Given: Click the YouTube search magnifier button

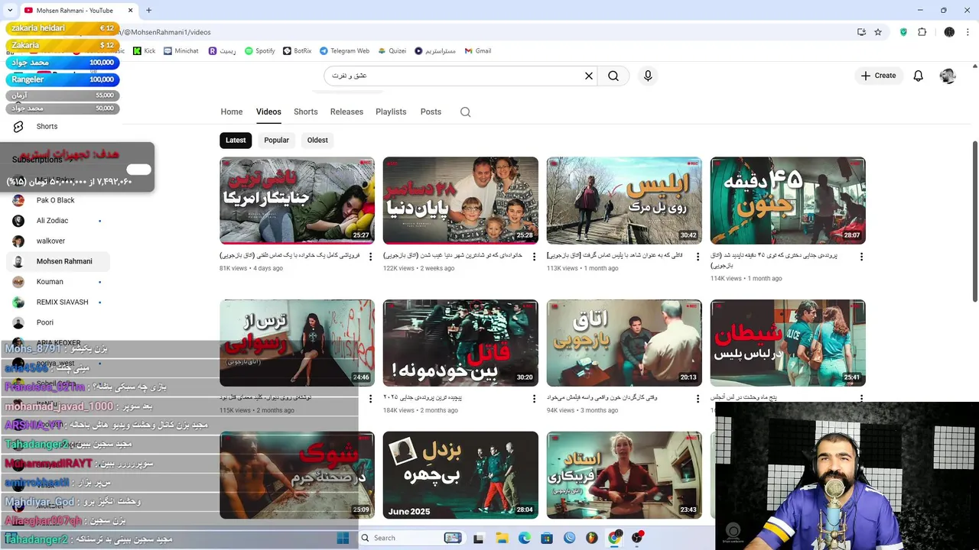Looking at the screenshot, I should pos(613,76).
